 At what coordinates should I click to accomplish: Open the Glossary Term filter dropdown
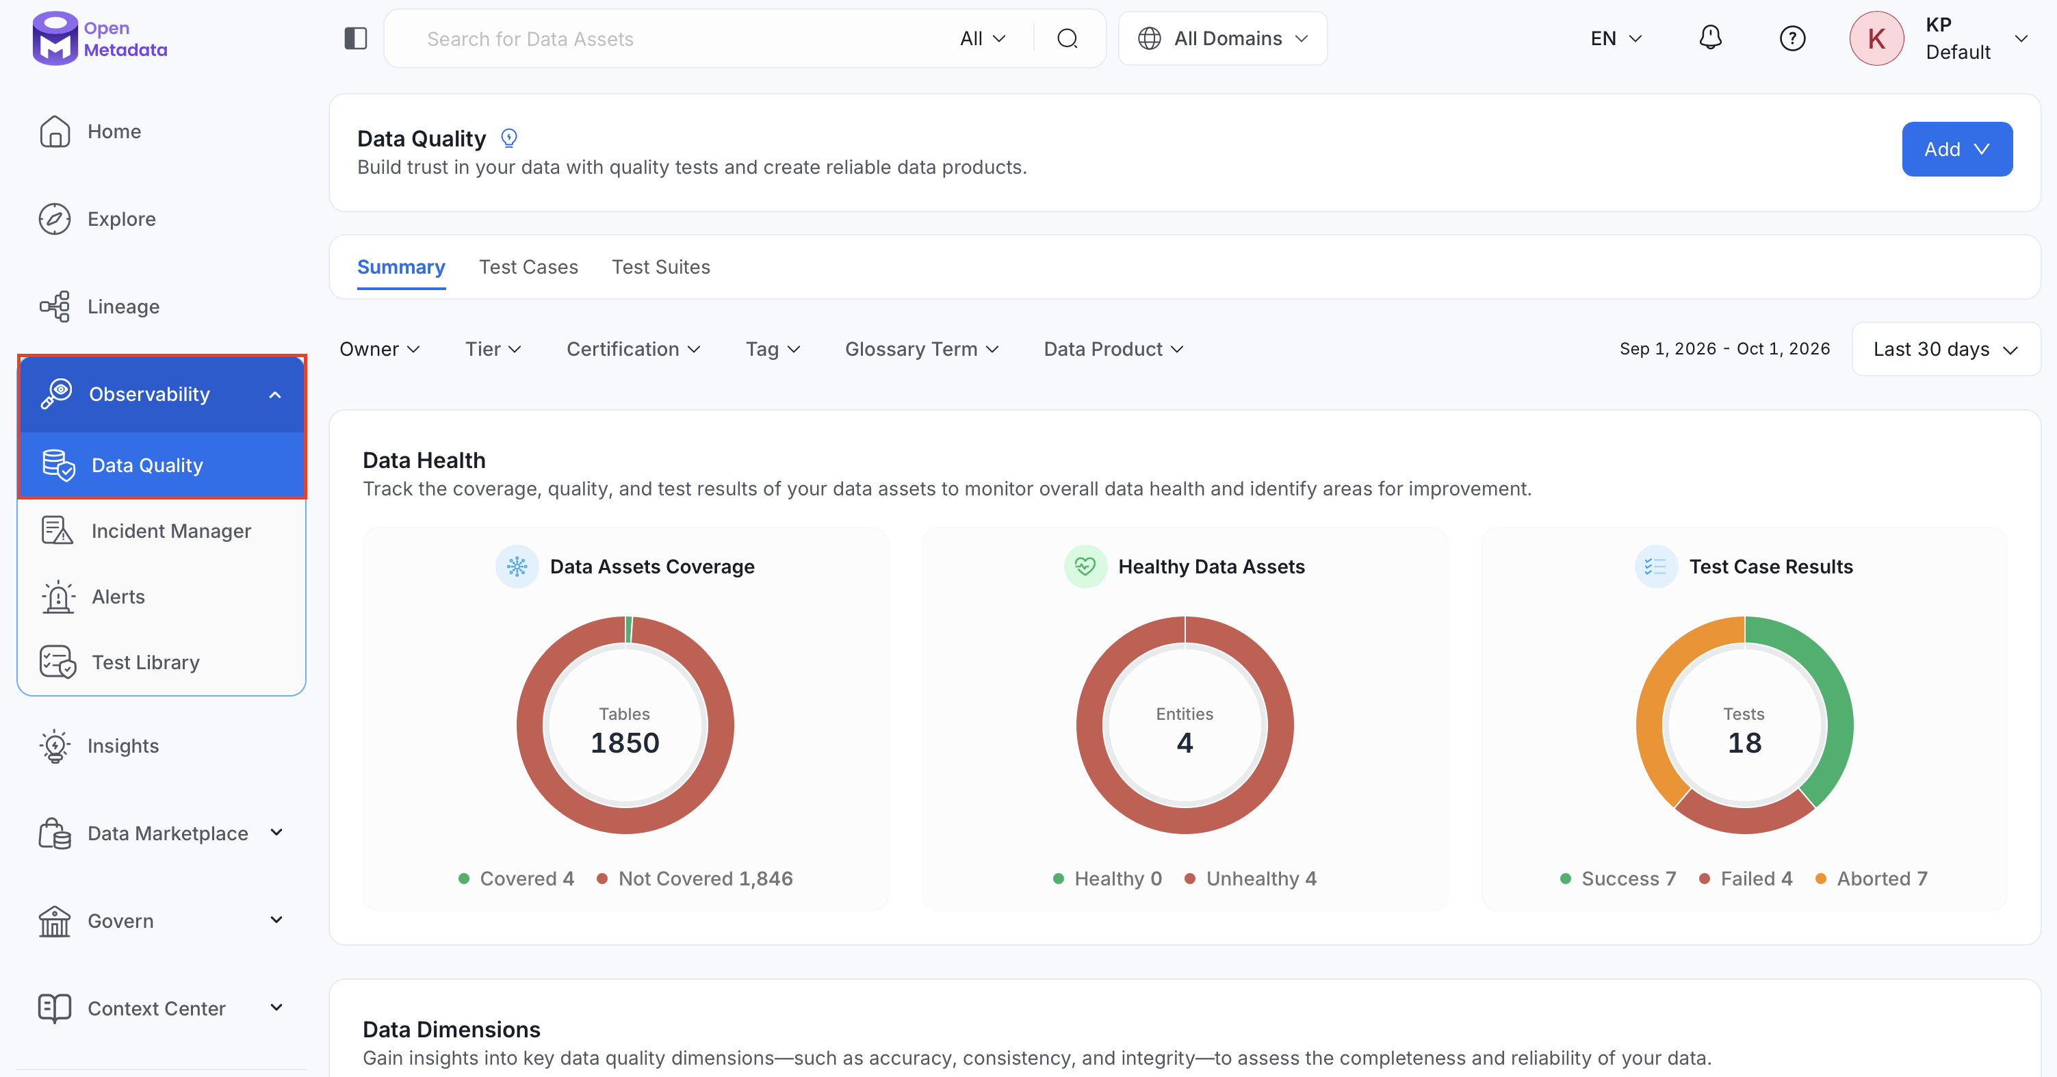point(922,350)
